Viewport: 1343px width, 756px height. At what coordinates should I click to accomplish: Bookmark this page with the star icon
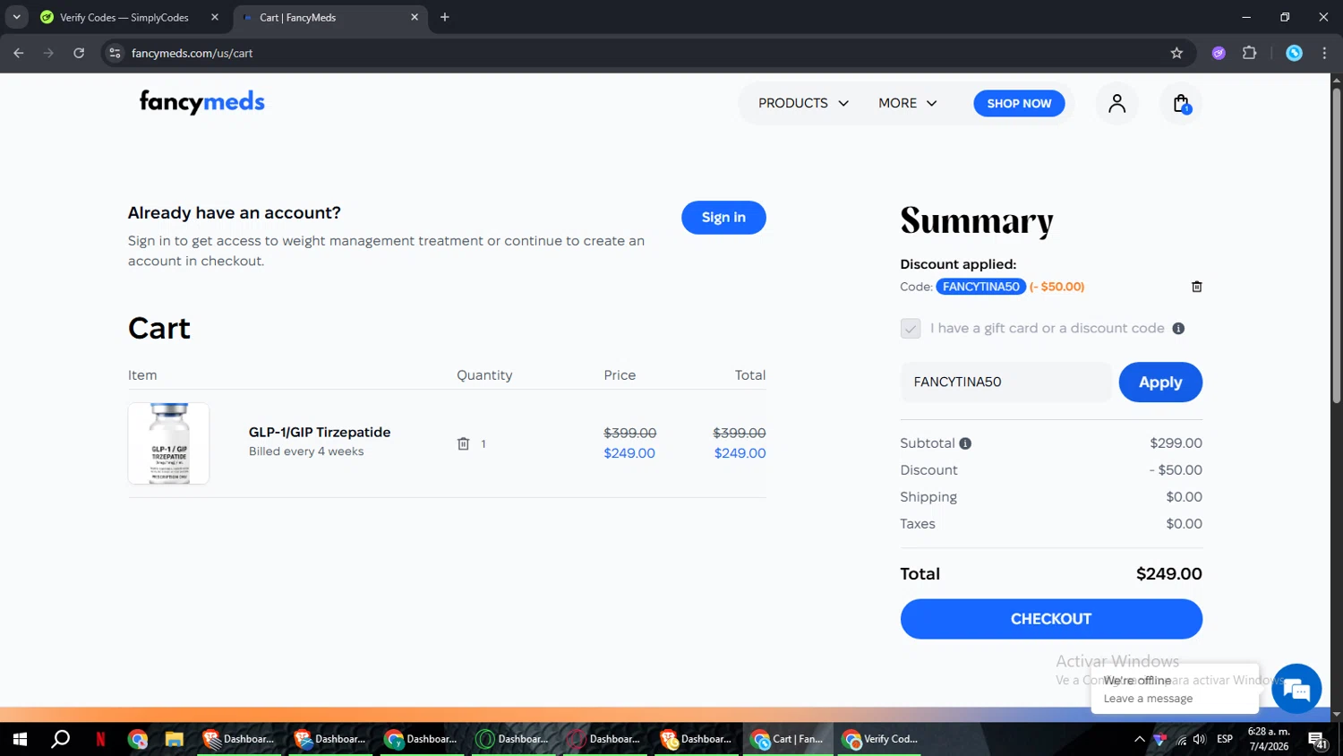(x=1176, y=53)
